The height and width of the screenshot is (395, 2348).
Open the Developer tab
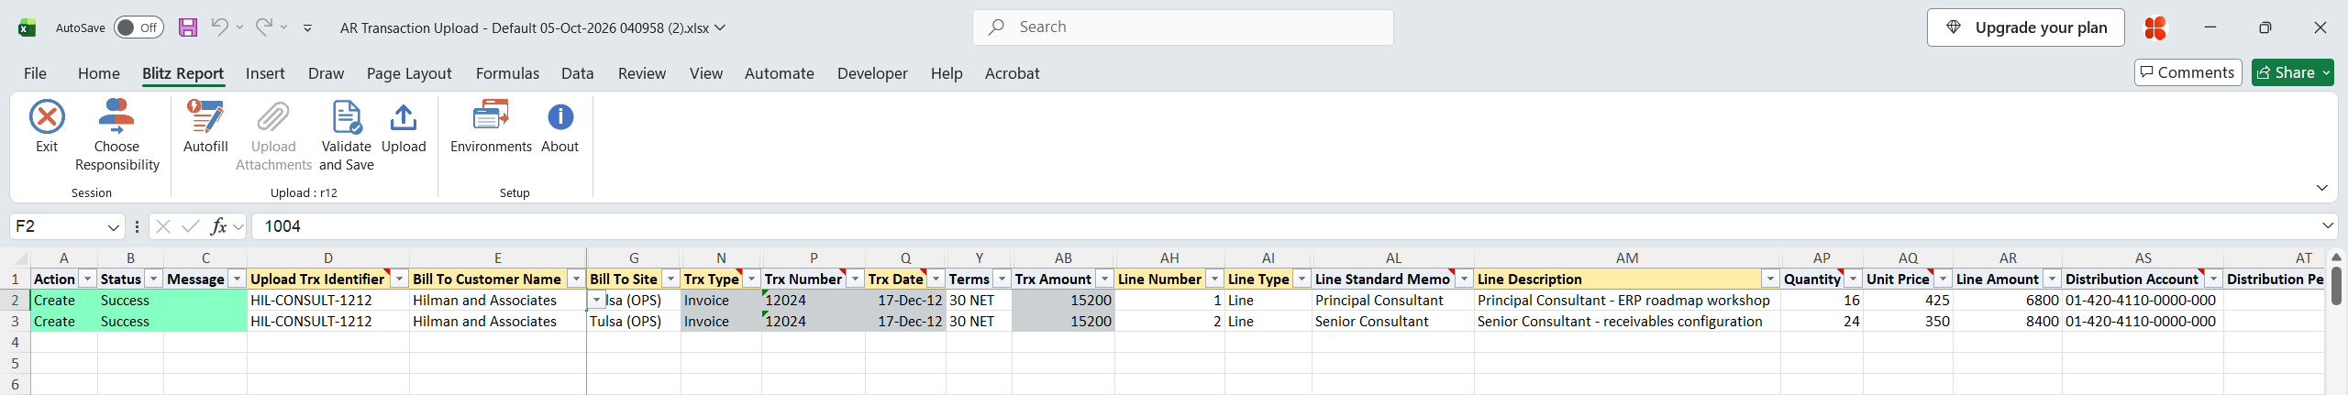872,73
